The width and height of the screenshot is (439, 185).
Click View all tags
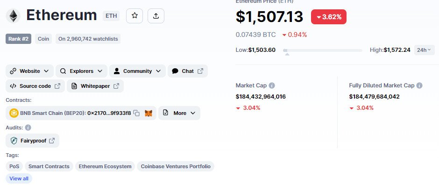[x=19, y=178]
